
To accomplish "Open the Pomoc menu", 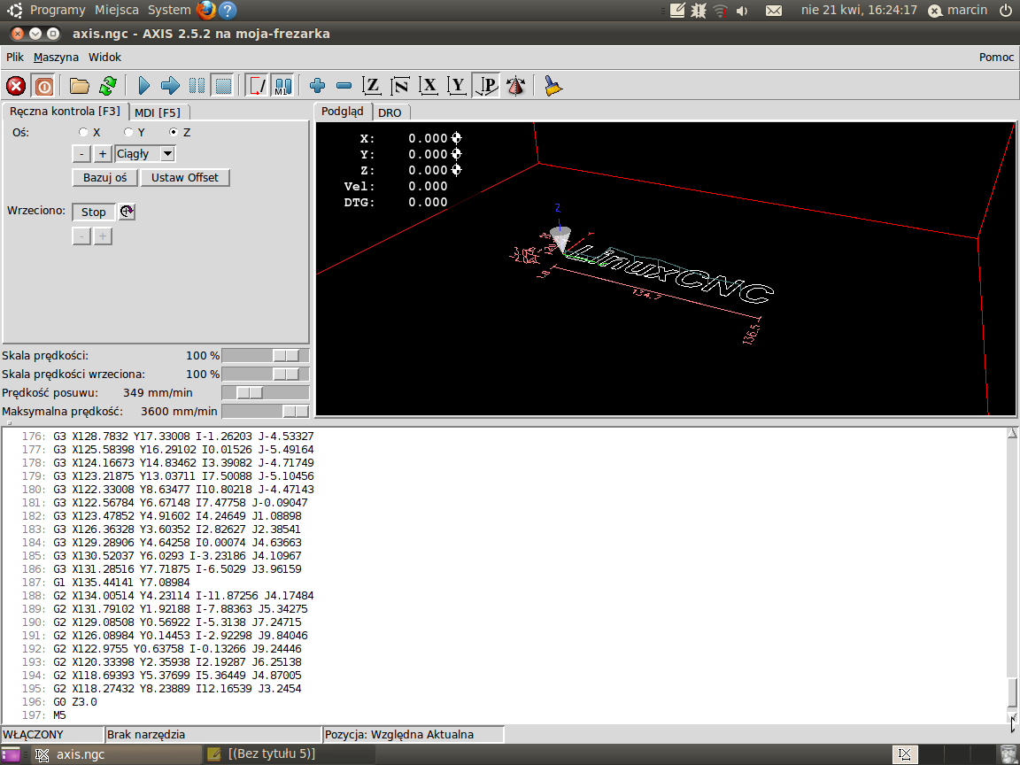I will click(997, 58).
